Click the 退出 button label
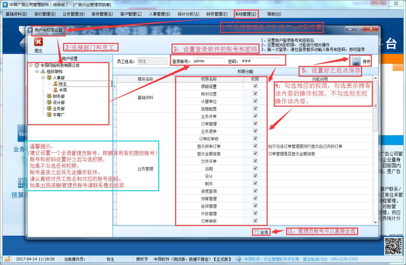This screenshot has width=406, height=265. [x=38, y=51]
